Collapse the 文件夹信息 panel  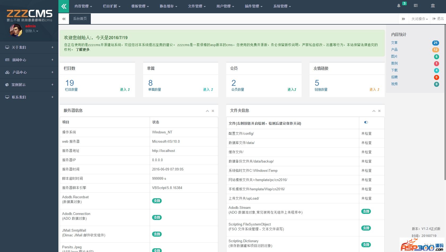point(374,111)
